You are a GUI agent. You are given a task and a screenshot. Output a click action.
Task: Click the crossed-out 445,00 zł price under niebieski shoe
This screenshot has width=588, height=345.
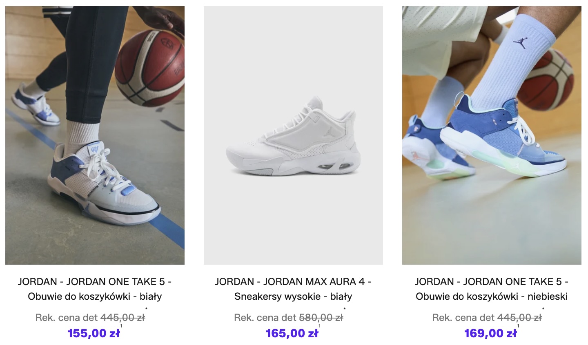tap(519, 318)
